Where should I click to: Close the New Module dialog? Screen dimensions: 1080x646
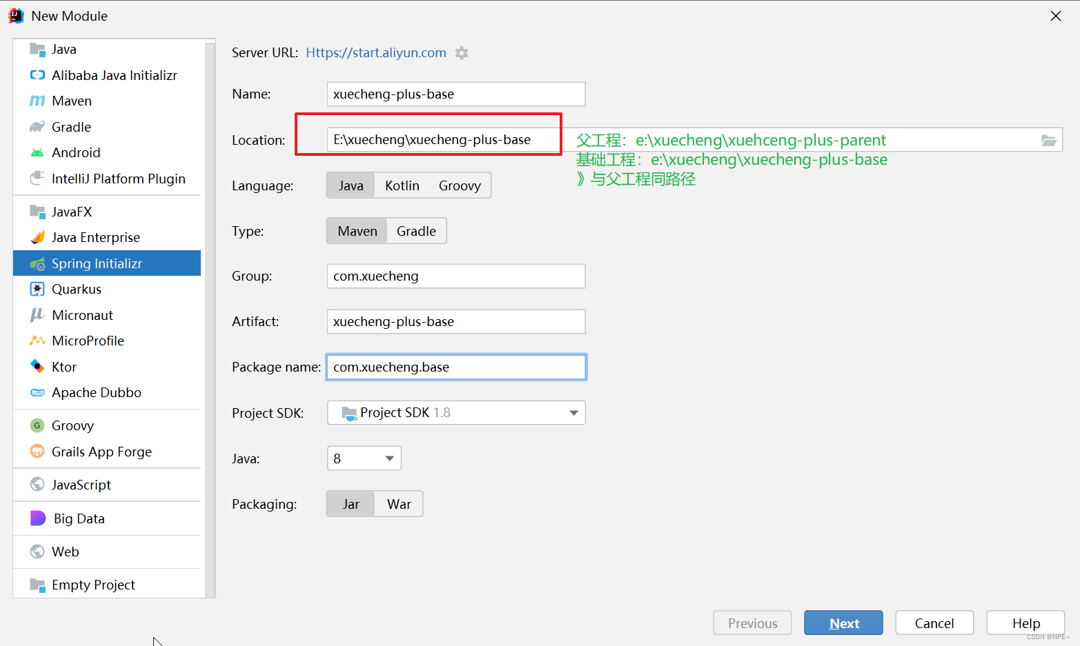point(1056,16)
